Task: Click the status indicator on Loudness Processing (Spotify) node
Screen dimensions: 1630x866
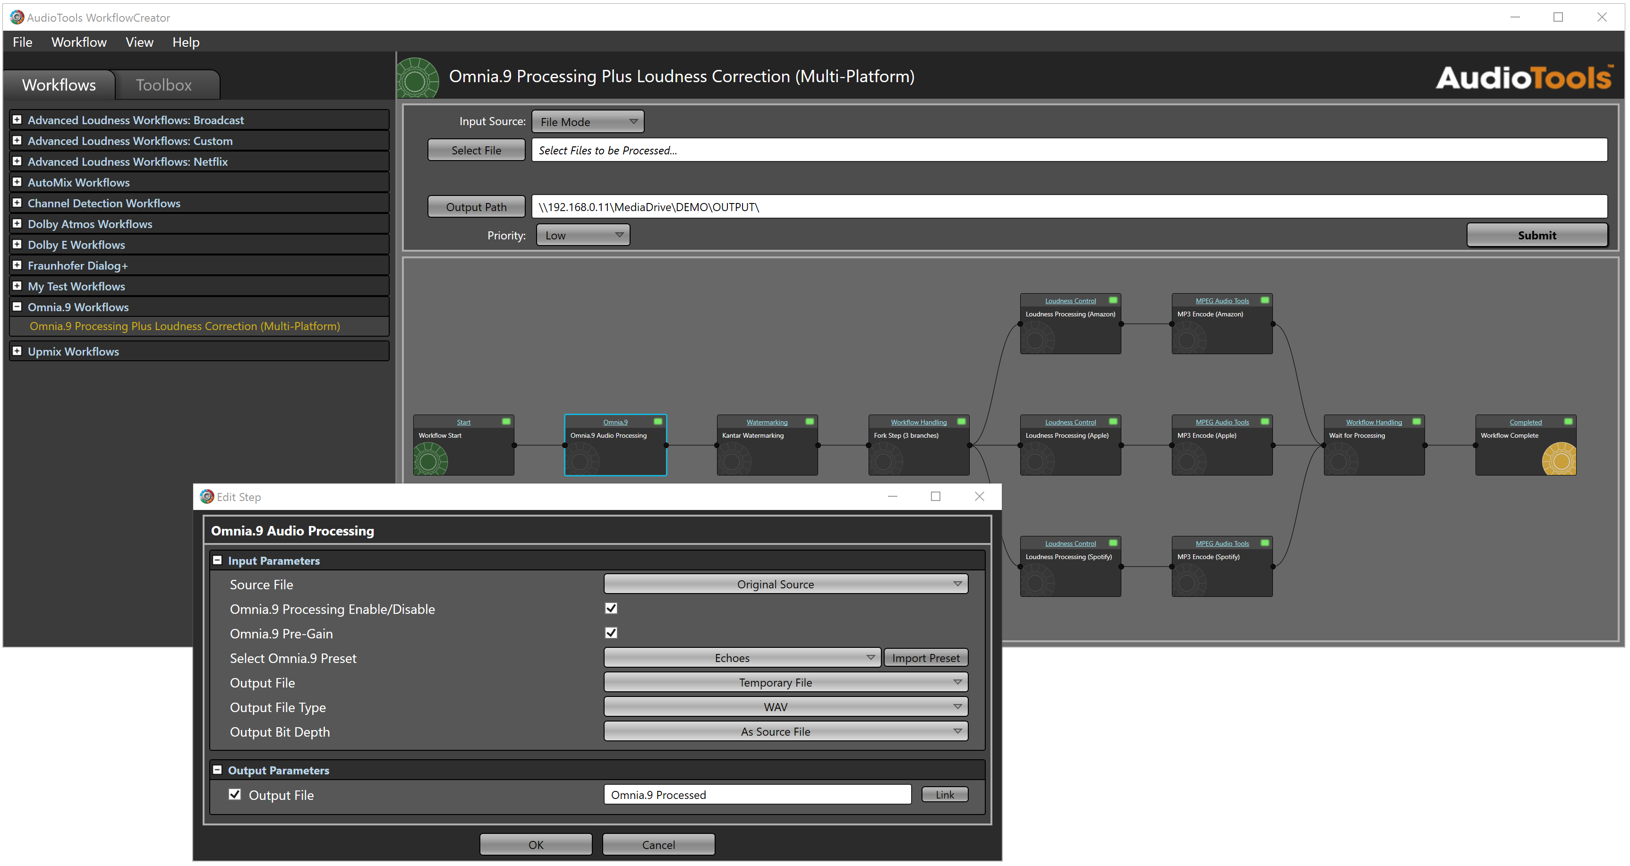Action: pyautogui.click(x=1113, y=543)
